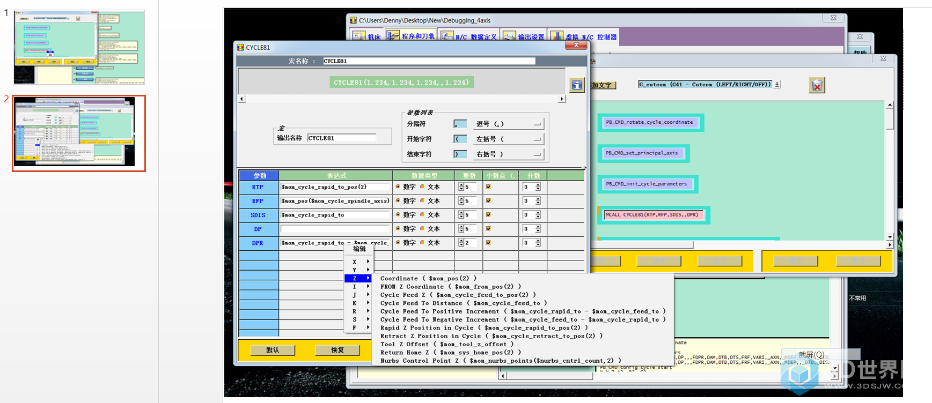This screenshot has height=403, width=932.
Task: Click the 宏名称 (macro name) CYCLE81 input field
Action: point(429,61)
